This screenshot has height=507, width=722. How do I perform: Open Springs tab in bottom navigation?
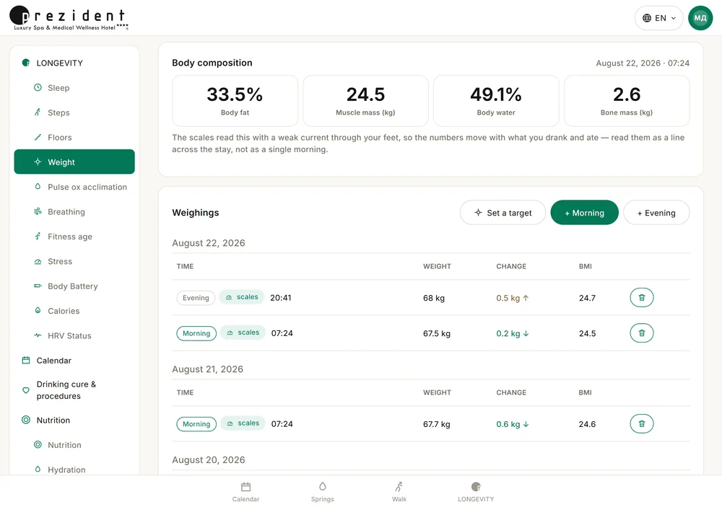tap(322, 492)
